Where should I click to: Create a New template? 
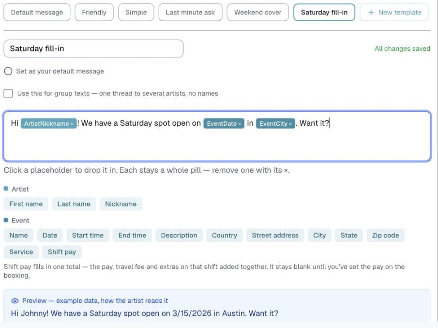(394, 12)
